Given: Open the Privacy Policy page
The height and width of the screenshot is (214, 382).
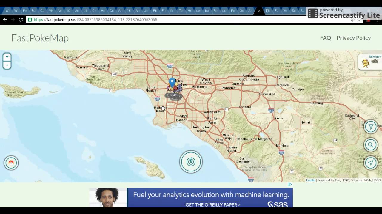Looking at the screenshot, I should tap(354, 38).
